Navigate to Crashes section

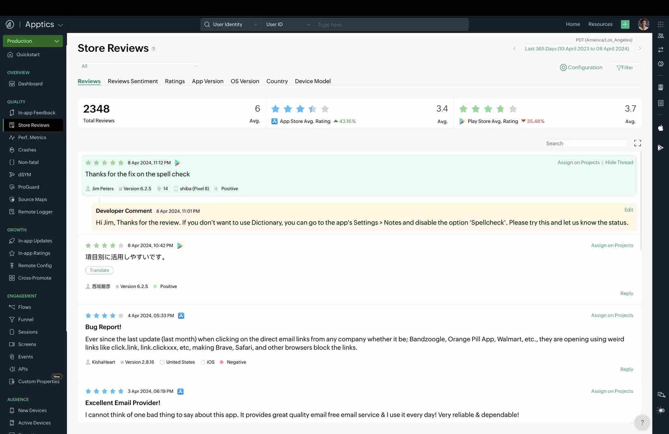27,150
